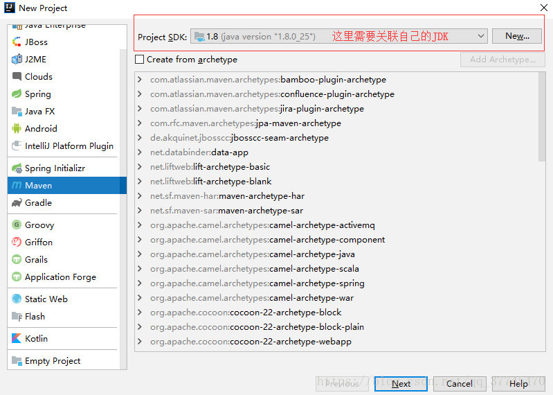Select Static Web project type
553x395 pixels.
coord(64,299)
